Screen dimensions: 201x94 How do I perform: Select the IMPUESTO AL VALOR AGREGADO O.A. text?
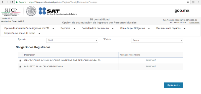44,66
